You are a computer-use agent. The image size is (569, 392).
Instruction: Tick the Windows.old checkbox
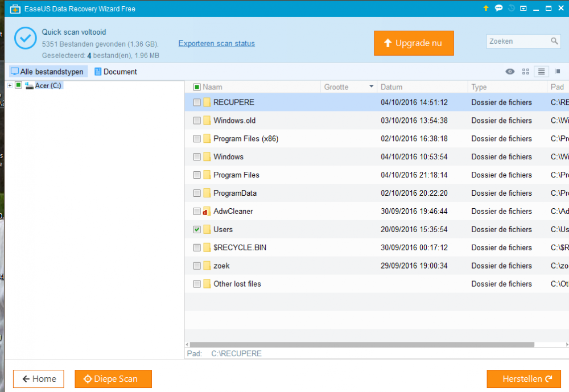click(197, 121)
